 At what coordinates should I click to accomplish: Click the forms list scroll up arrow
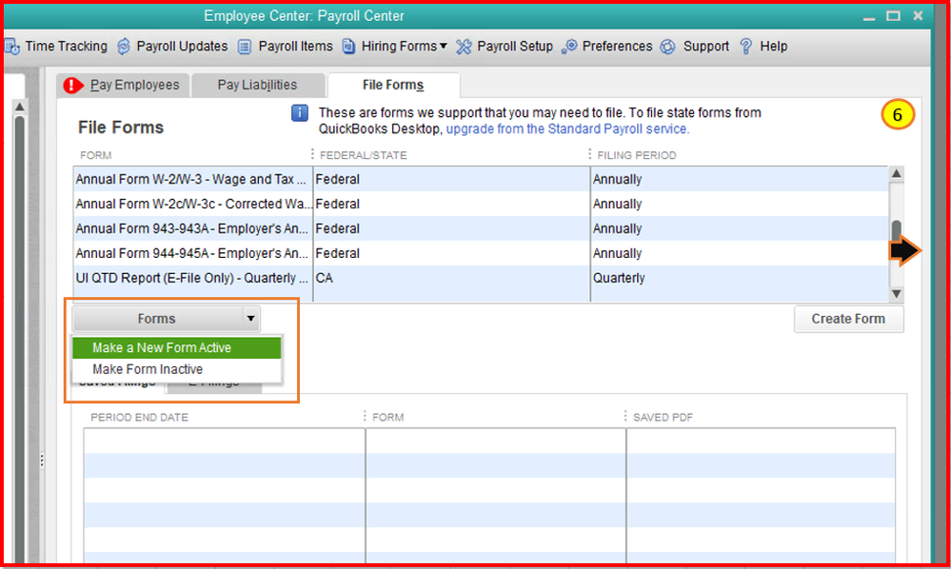tap(897, 174)
